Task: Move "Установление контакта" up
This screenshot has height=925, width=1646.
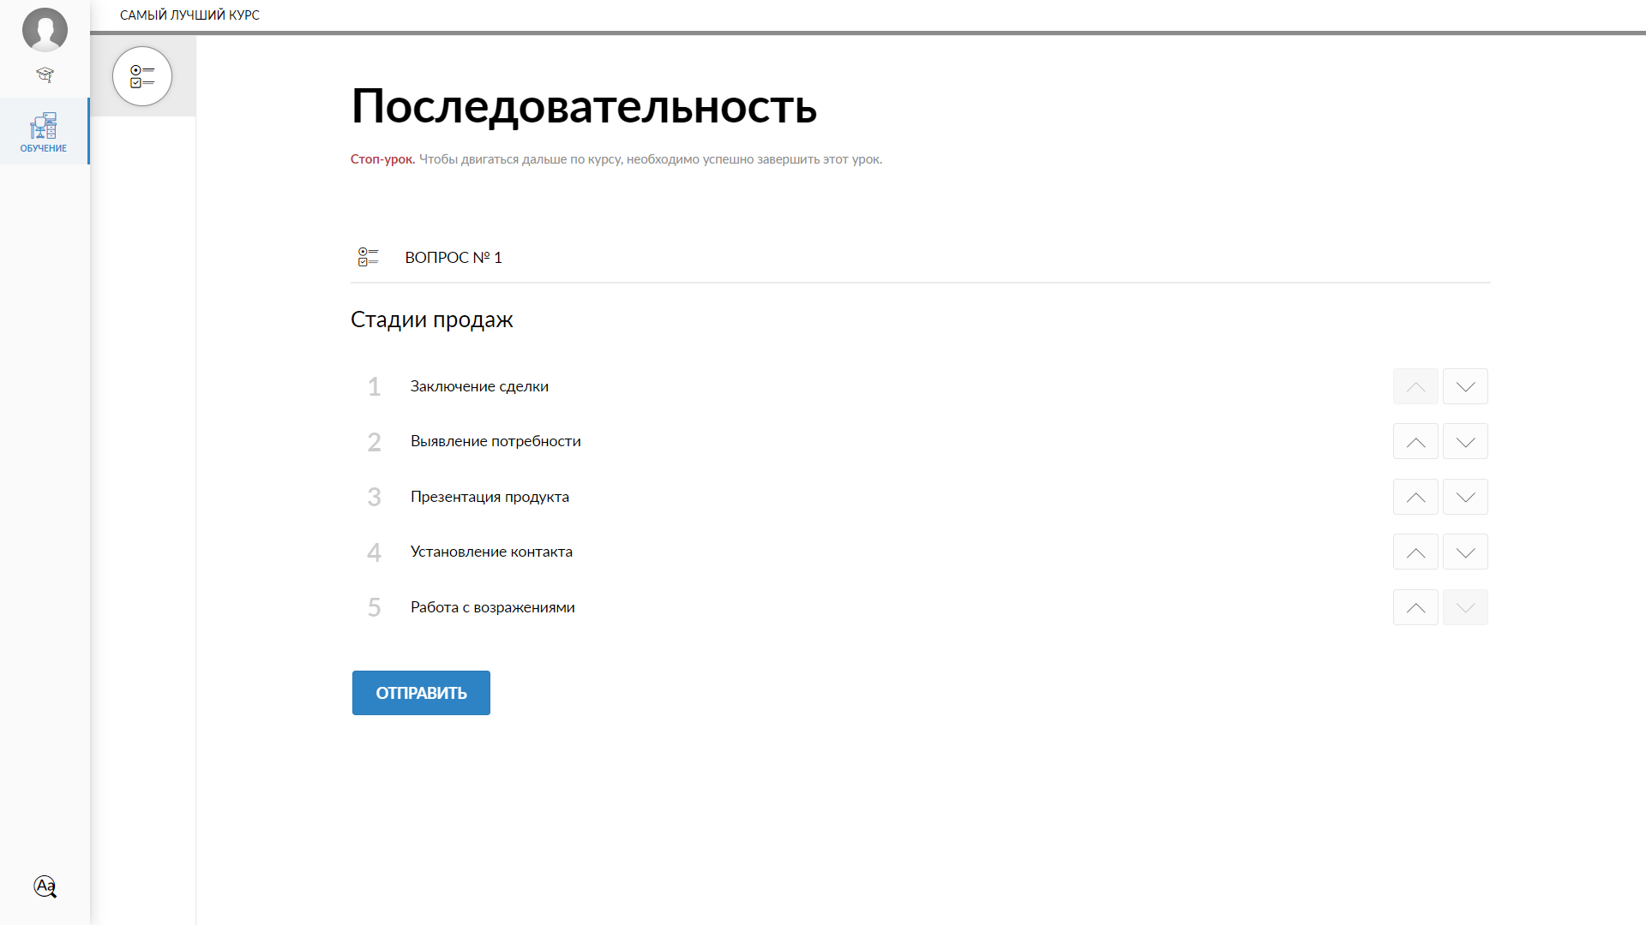Action: [1415, 552]
